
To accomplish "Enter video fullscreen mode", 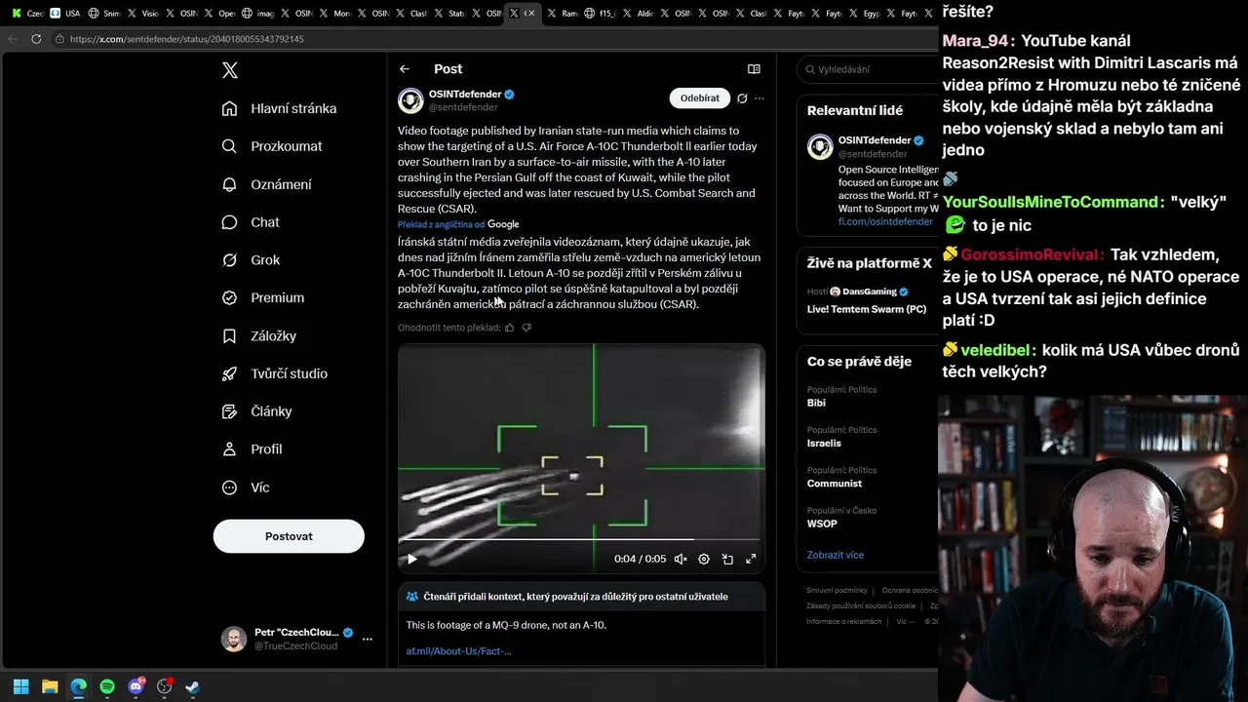I will pos(751,559).
